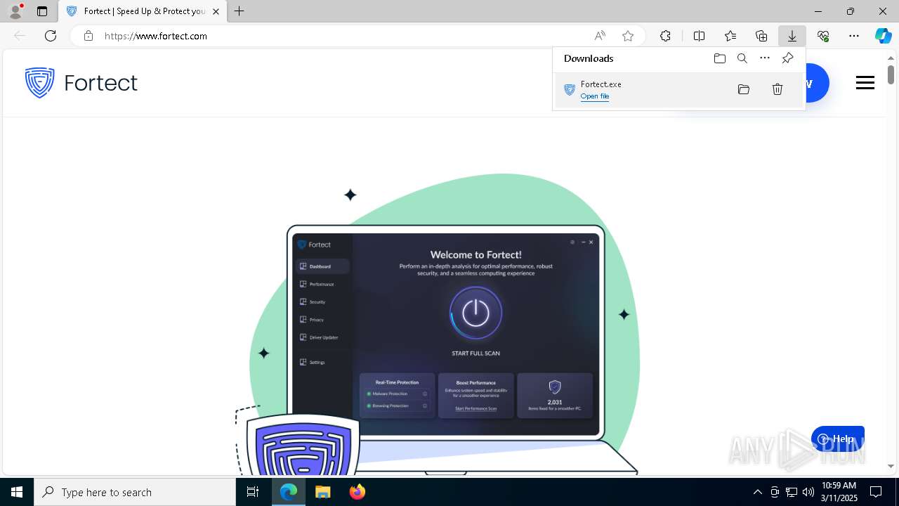Open the website hamburger menu
Viewport: 899px width, 506px height.
tap(865, 83)
